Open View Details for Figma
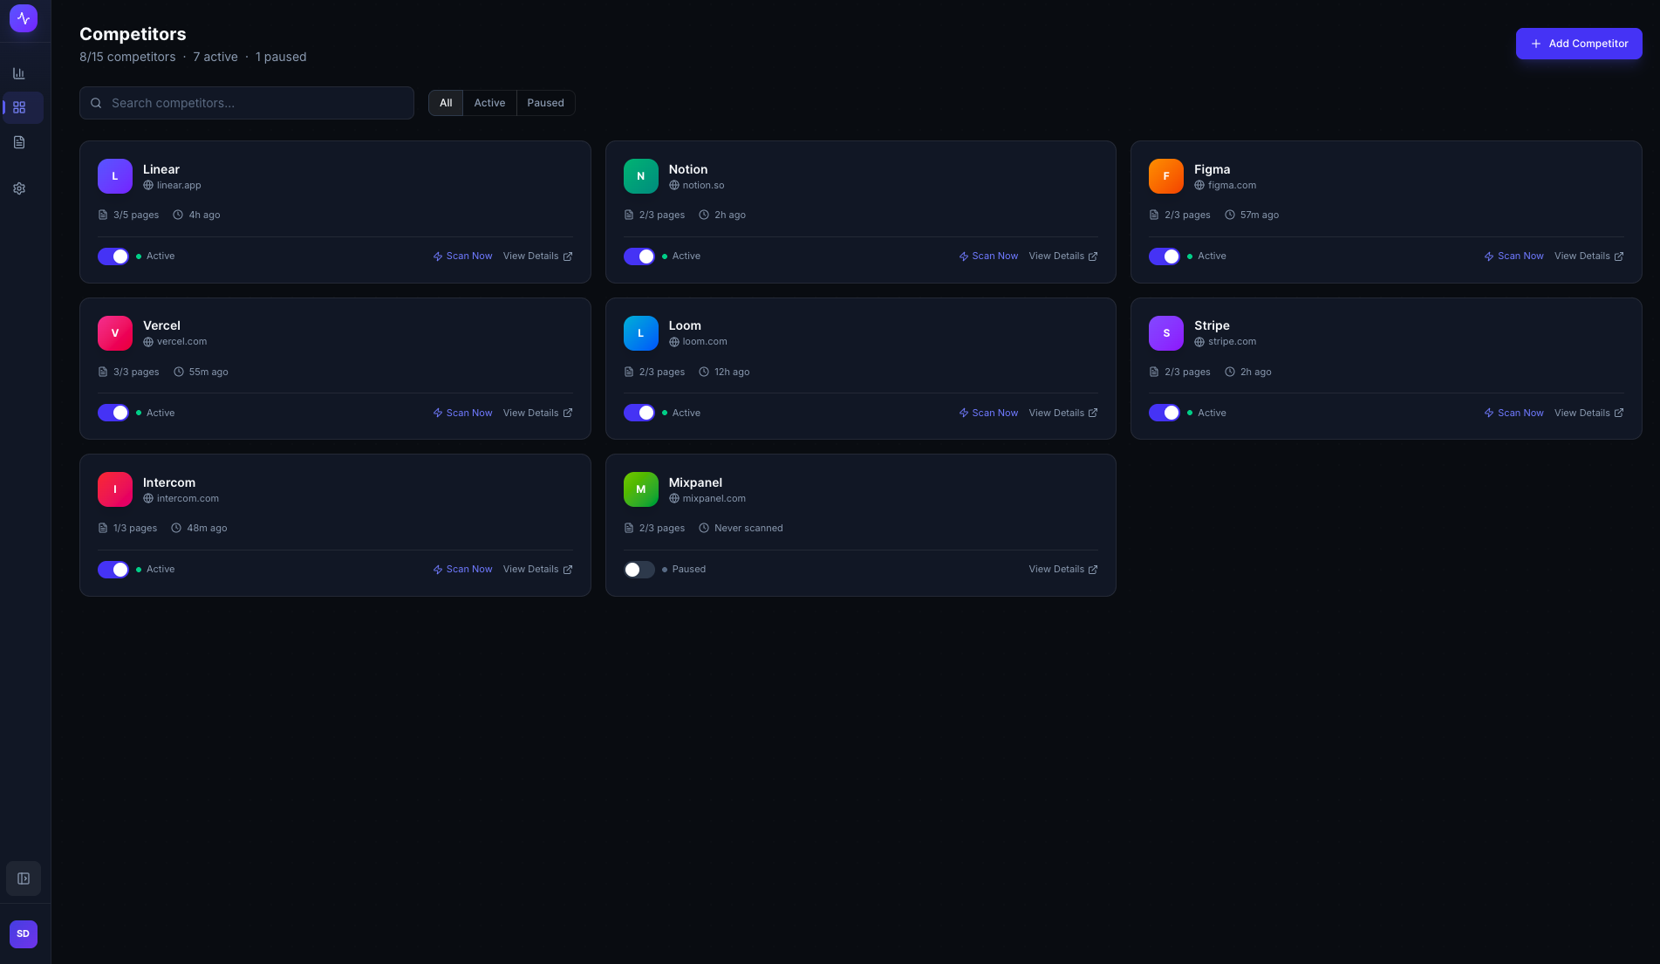The image size is (1660, 964). 1588,256
